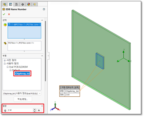Open the help question mark icon
This screenshot has width=144, height=117.
click(x=44, y=9)
